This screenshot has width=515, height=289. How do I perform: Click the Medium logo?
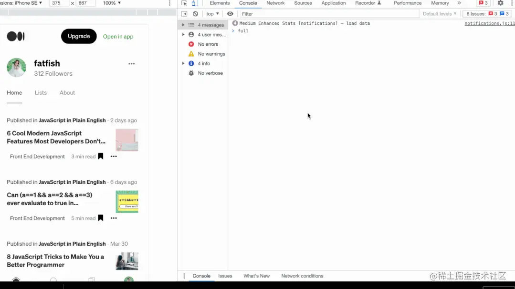16,36
